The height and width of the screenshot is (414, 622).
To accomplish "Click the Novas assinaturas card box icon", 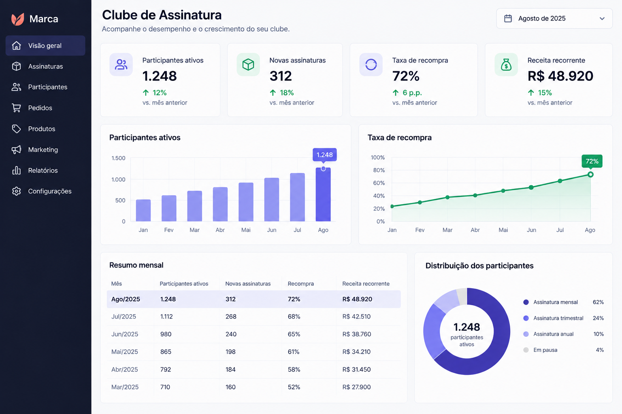I will (248, 65).
